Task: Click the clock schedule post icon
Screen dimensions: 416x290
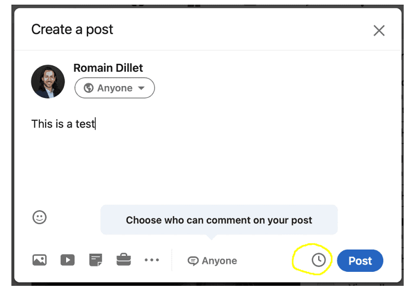Action: (318, 260)
